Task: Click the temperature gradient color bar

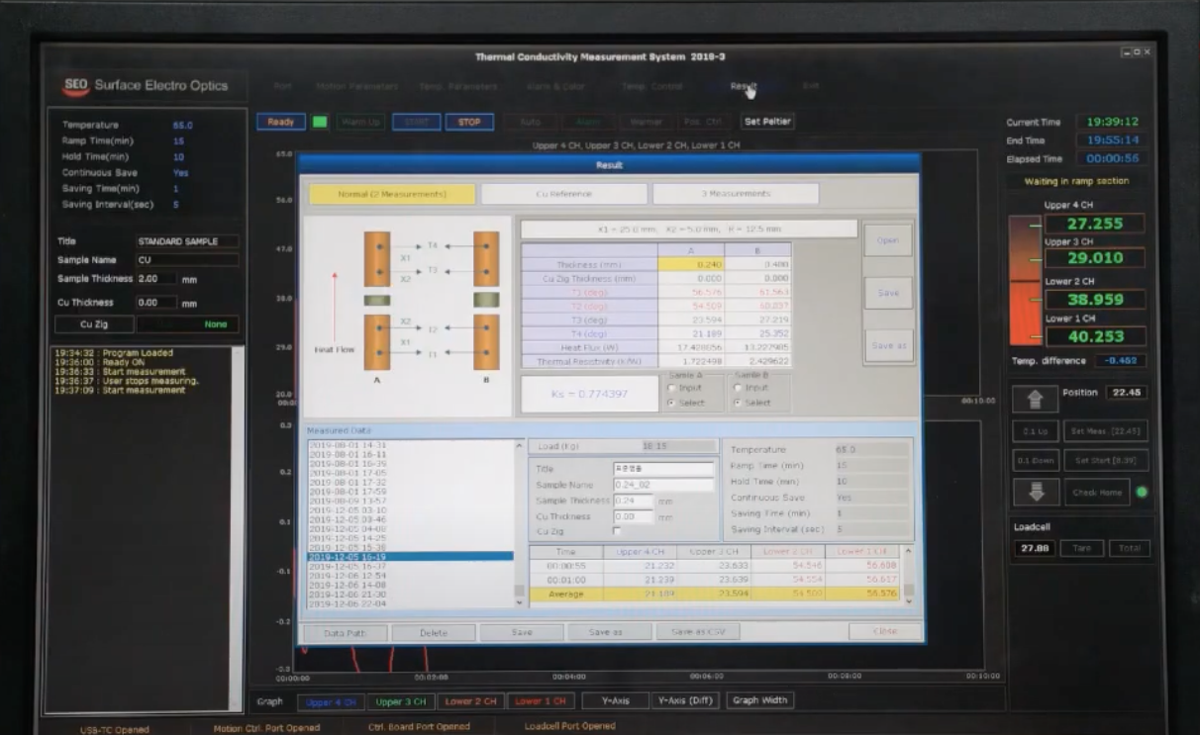Action: pos(1025,280)
